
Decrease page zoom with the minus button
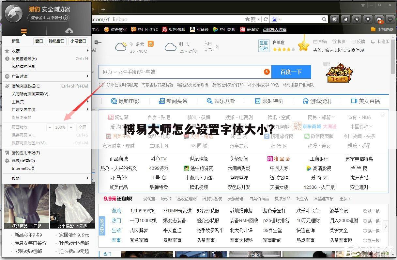coord(50,127)
